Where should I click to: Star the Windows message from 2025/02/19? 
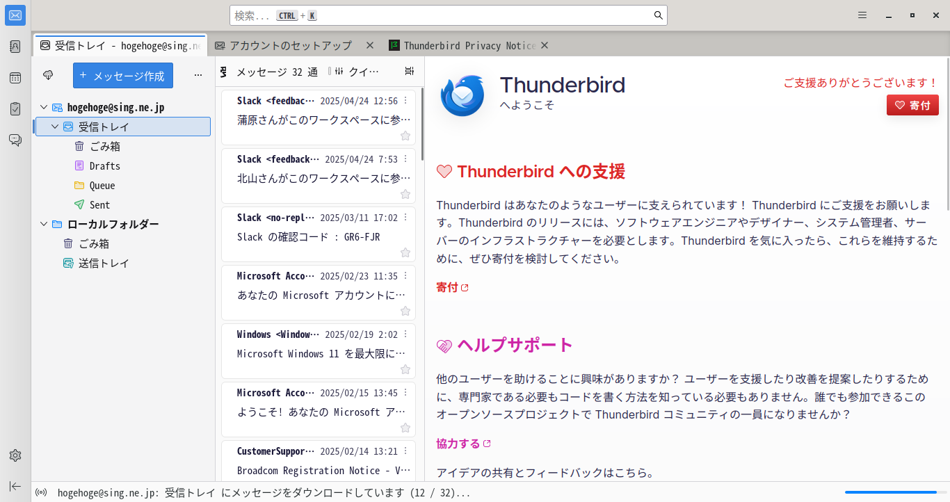pyautogui.click(x=405, y=369)
